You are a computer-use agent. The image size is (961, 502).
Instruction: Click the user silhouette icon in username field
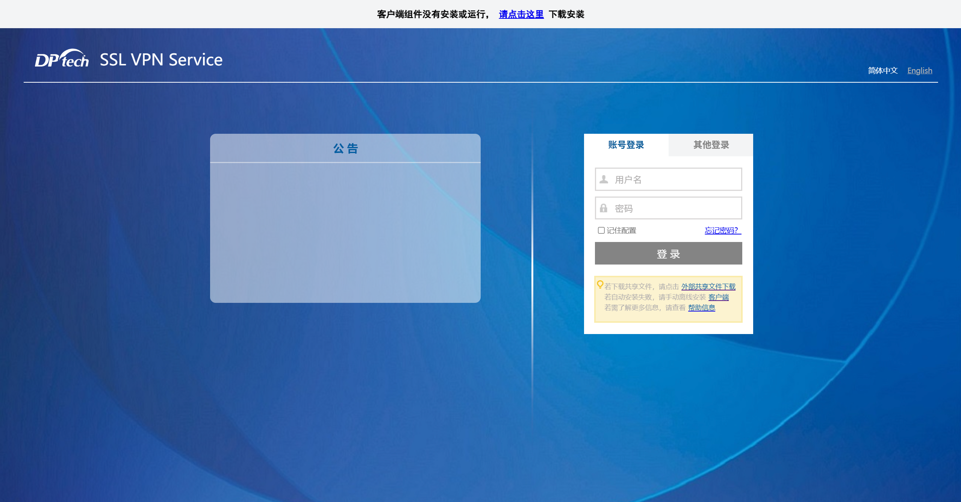tap(604, 179)
